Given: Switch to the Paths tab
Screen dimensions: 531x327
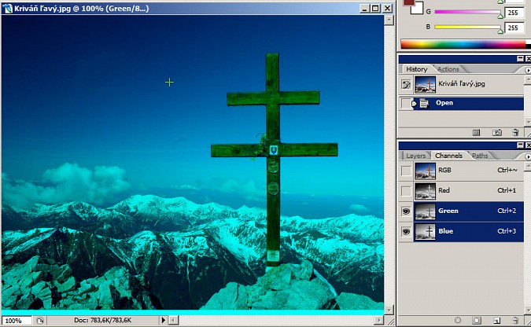Looking at the screenshot, I should click(x=480, y=156).
